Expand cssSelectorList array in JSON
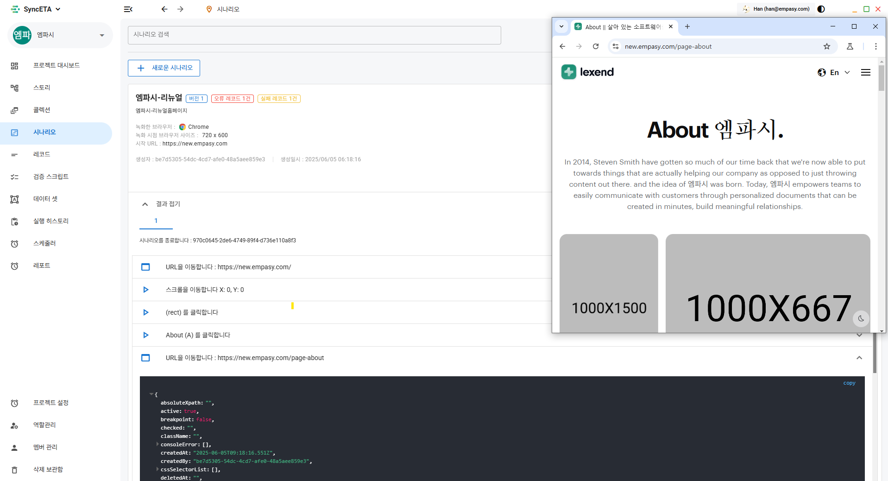 pyautogui.click(x=157, y=469)
